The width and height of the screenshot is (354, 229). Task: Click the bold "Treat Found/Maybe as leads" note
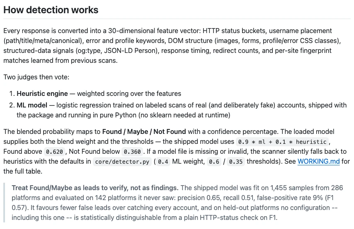point(95,188)
